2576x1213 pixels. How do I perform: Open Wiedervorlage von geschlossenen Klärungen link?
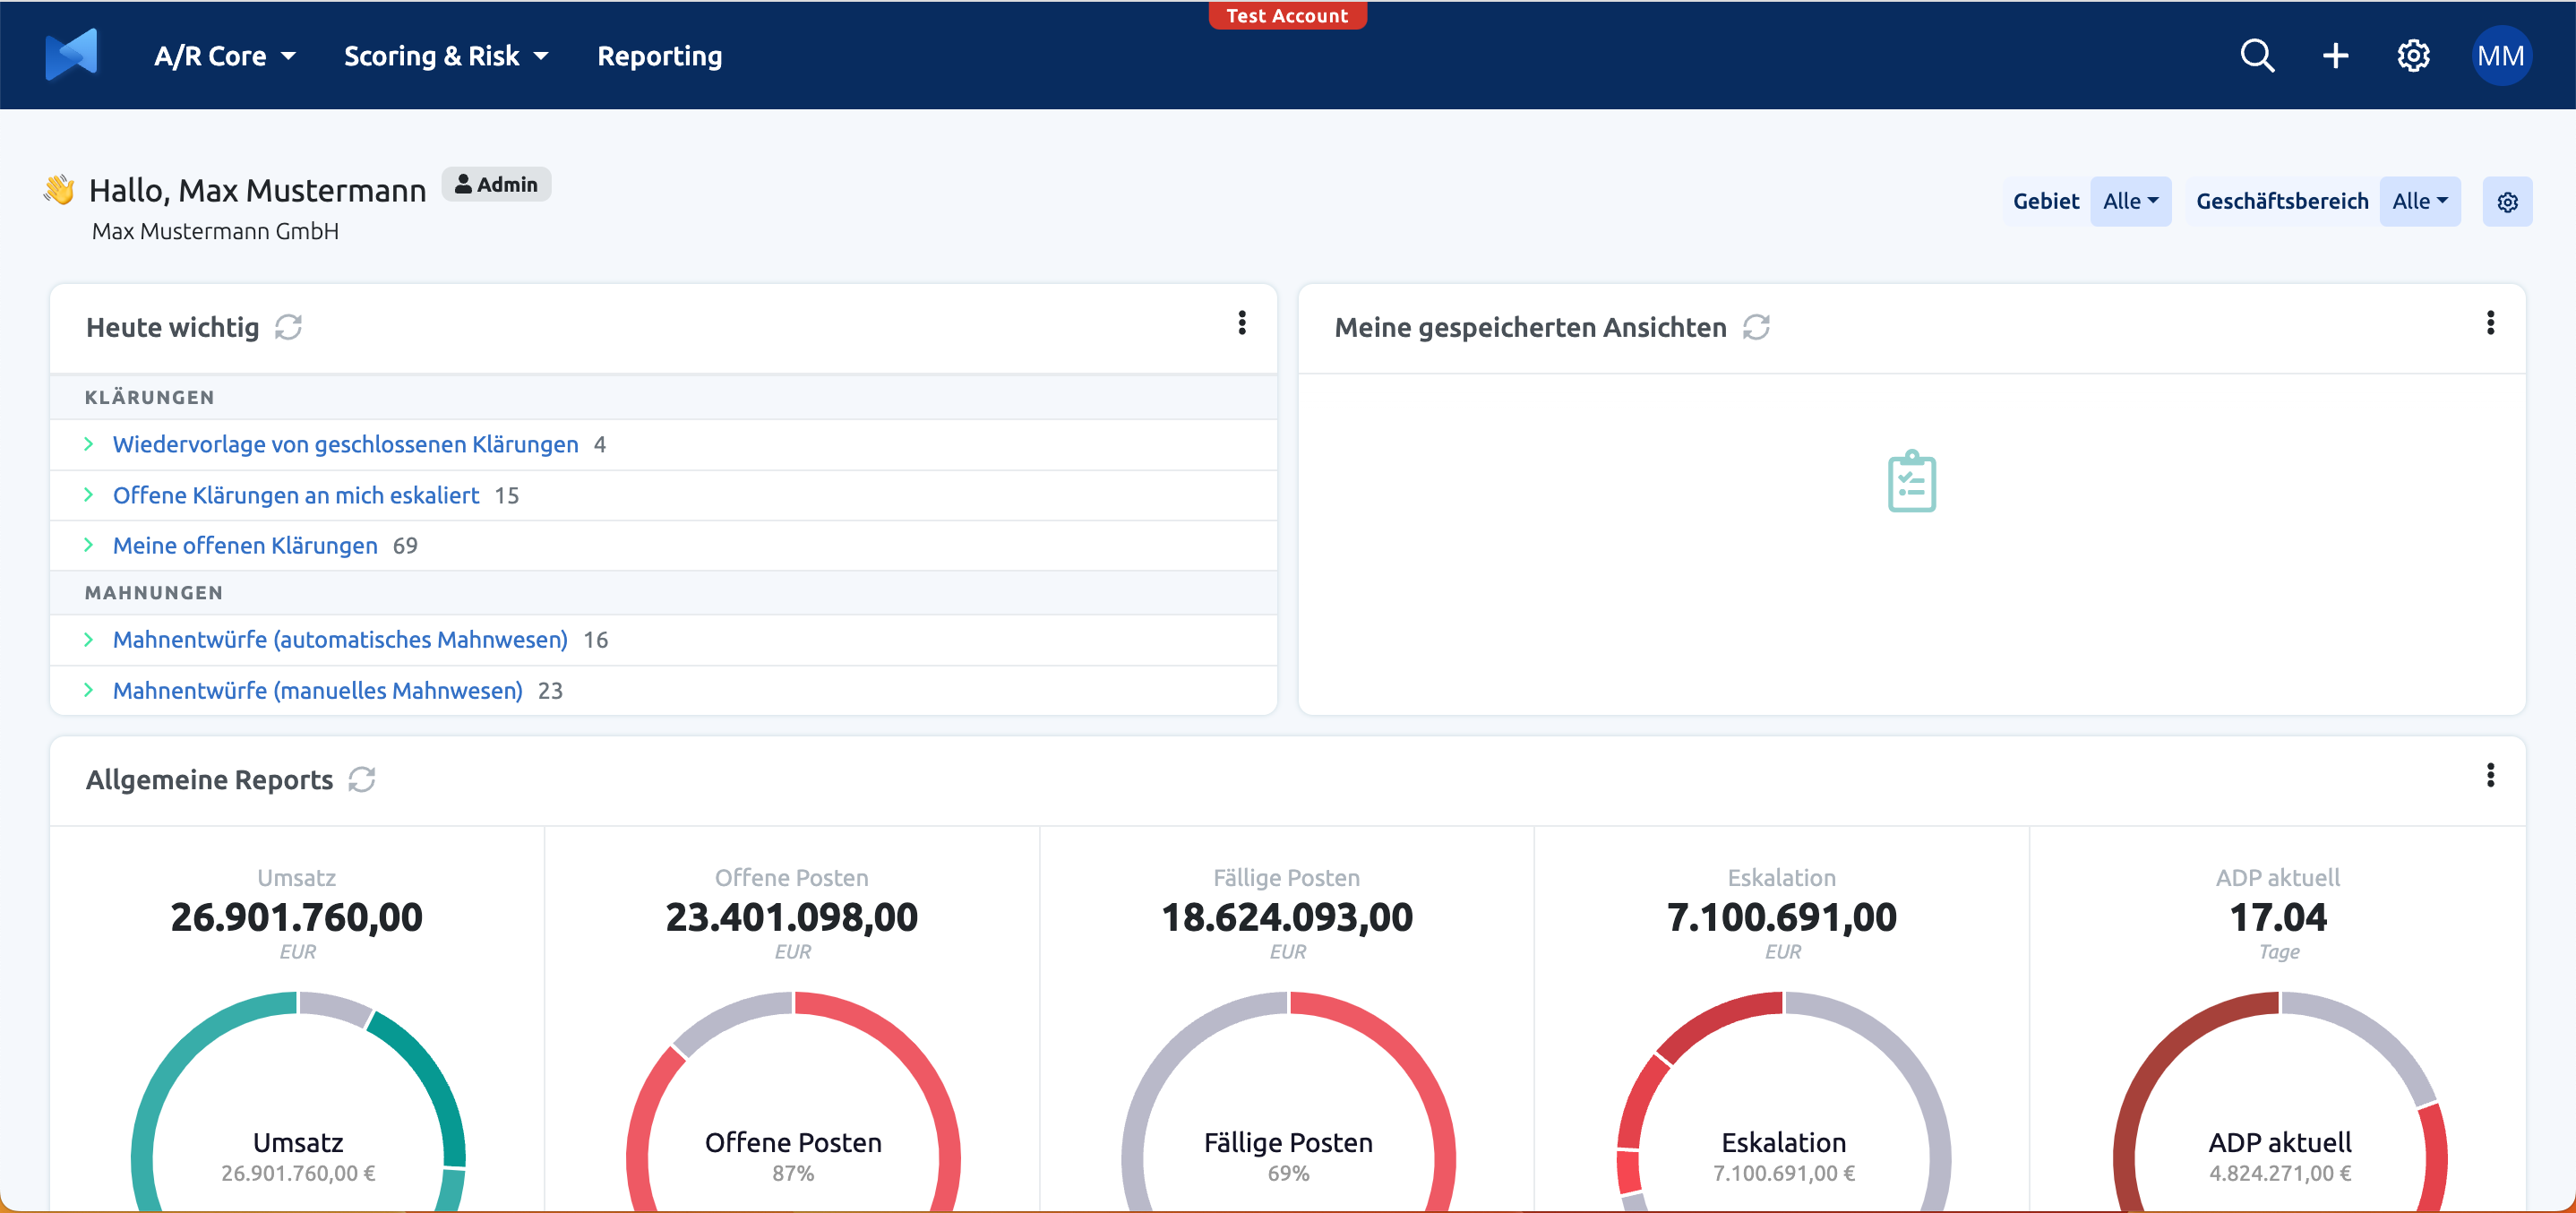346,445
